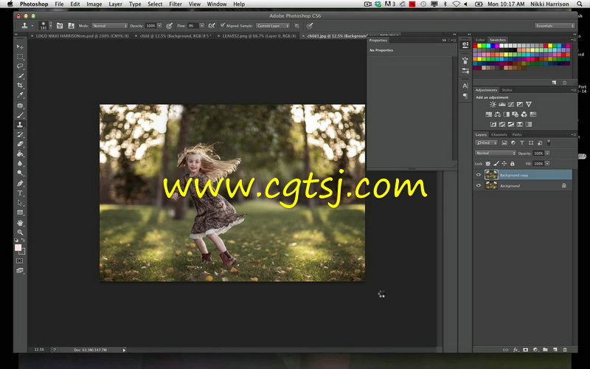Select the Rectangle shape tool
Screen dimensions: 590x369
click(20, 213)
